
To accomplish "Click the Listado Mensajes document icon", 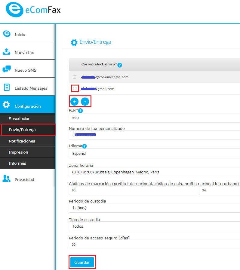I will [7, 88].
